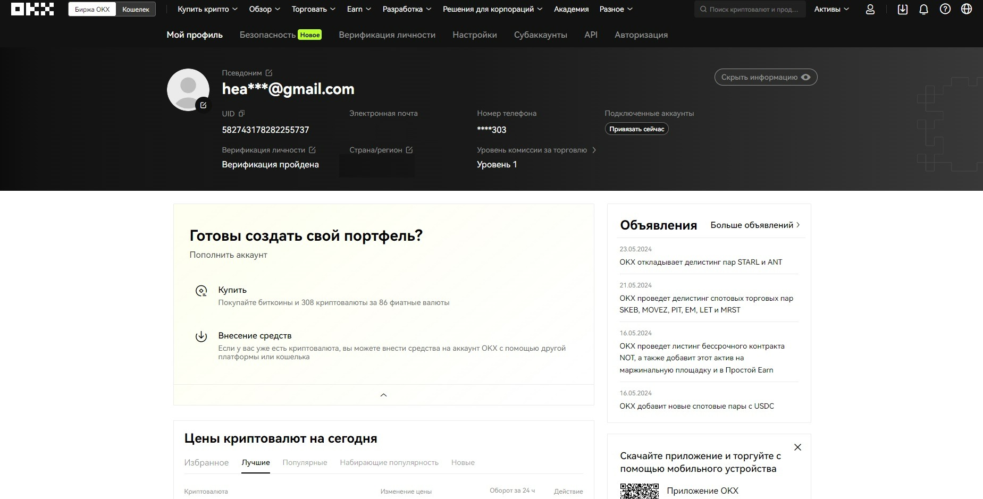Expand the Купить крипто menu
983x499 pixels.
point(207,9)
